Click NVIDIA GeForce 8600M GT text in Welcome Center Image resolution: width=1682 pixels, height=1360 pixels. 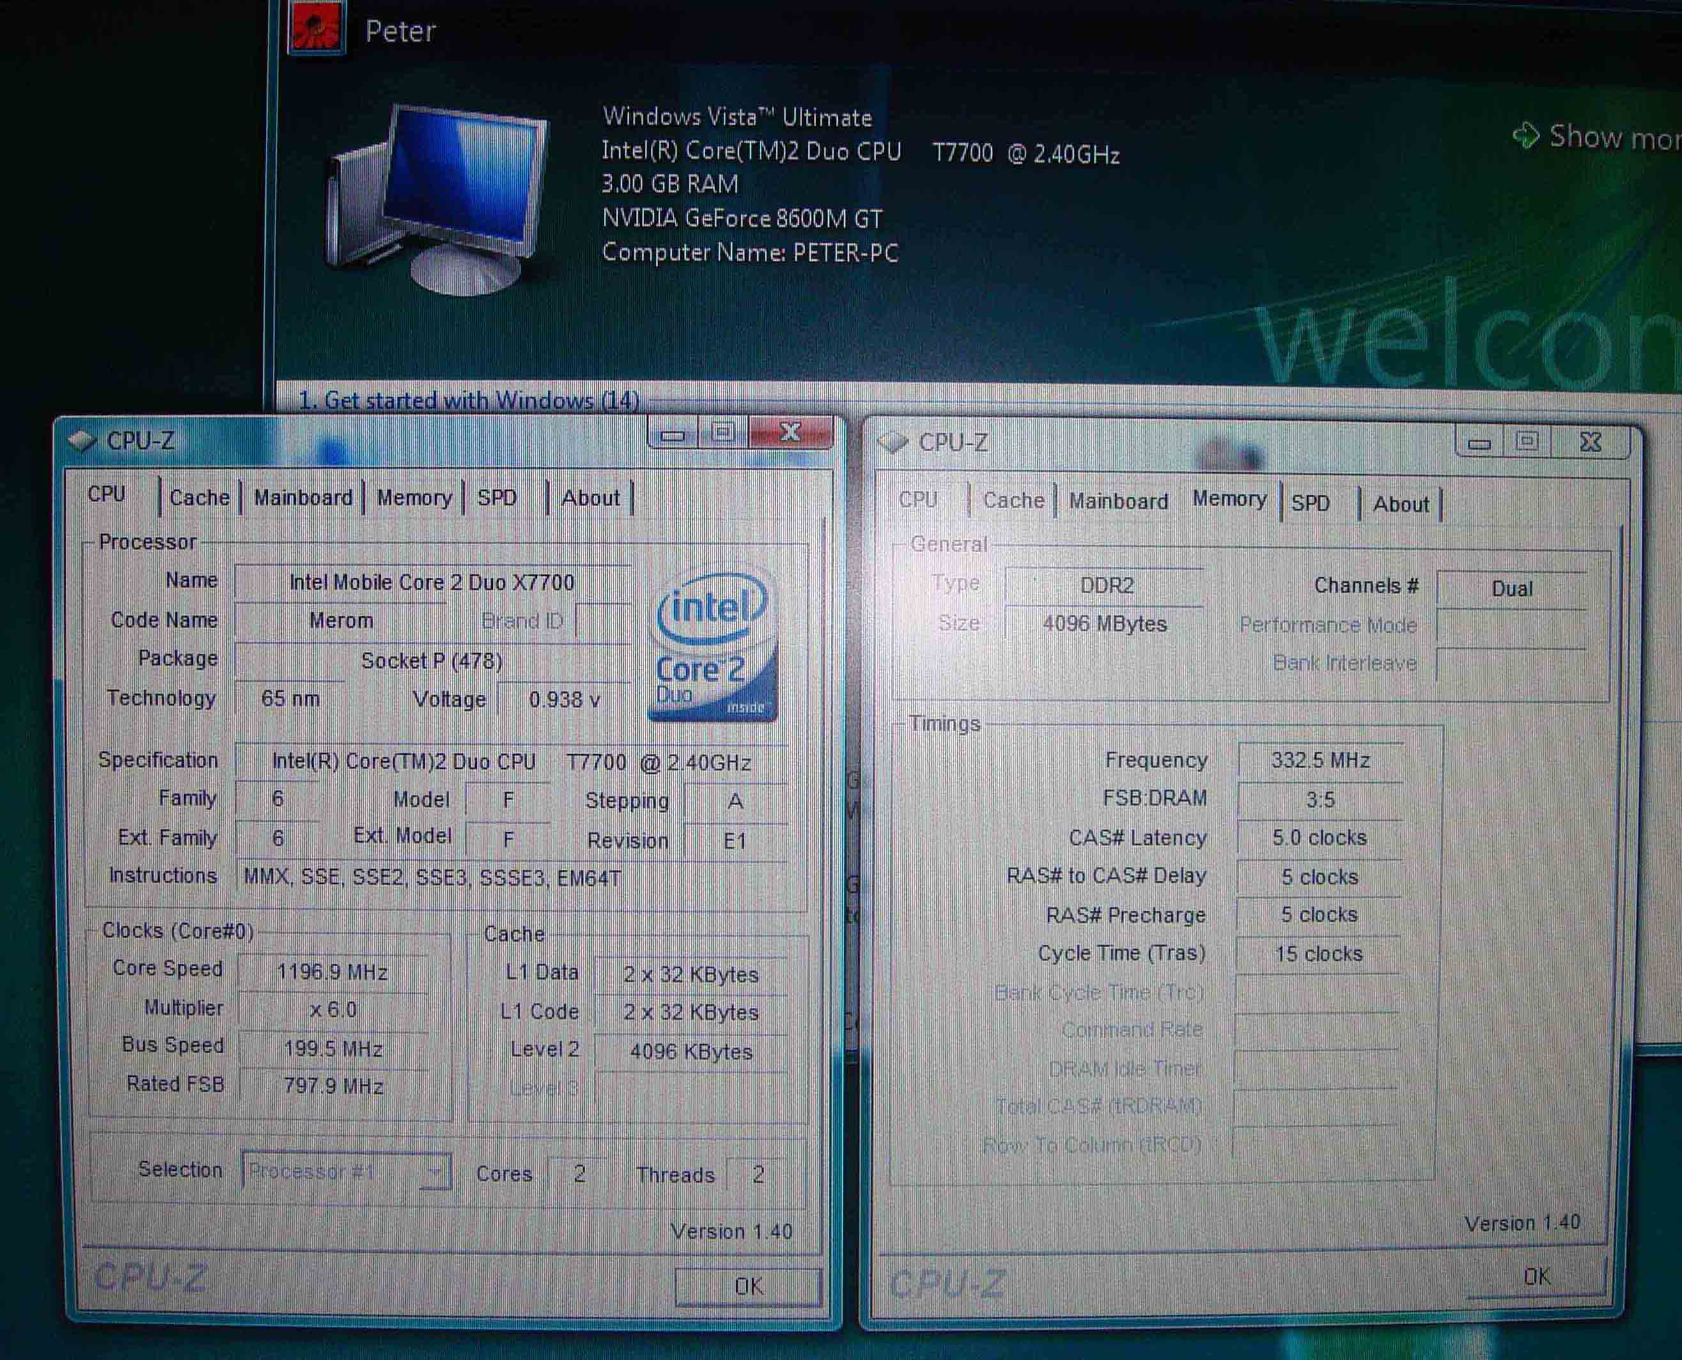pyautogui.click(x=742, y=218)
